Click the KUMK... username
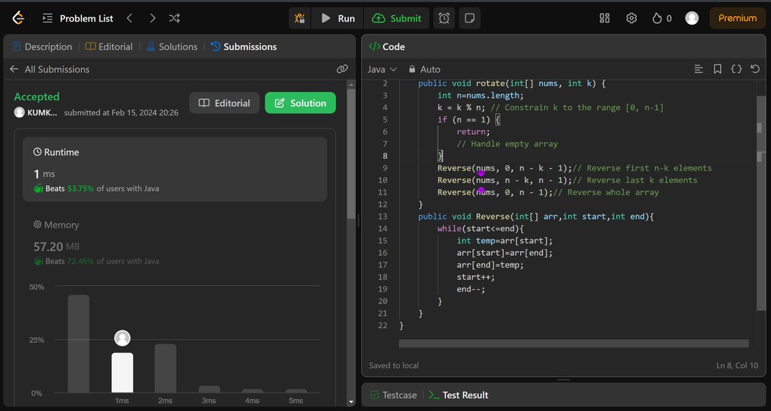This screenshot has width=771, height=411. click(x=42, y=113)
